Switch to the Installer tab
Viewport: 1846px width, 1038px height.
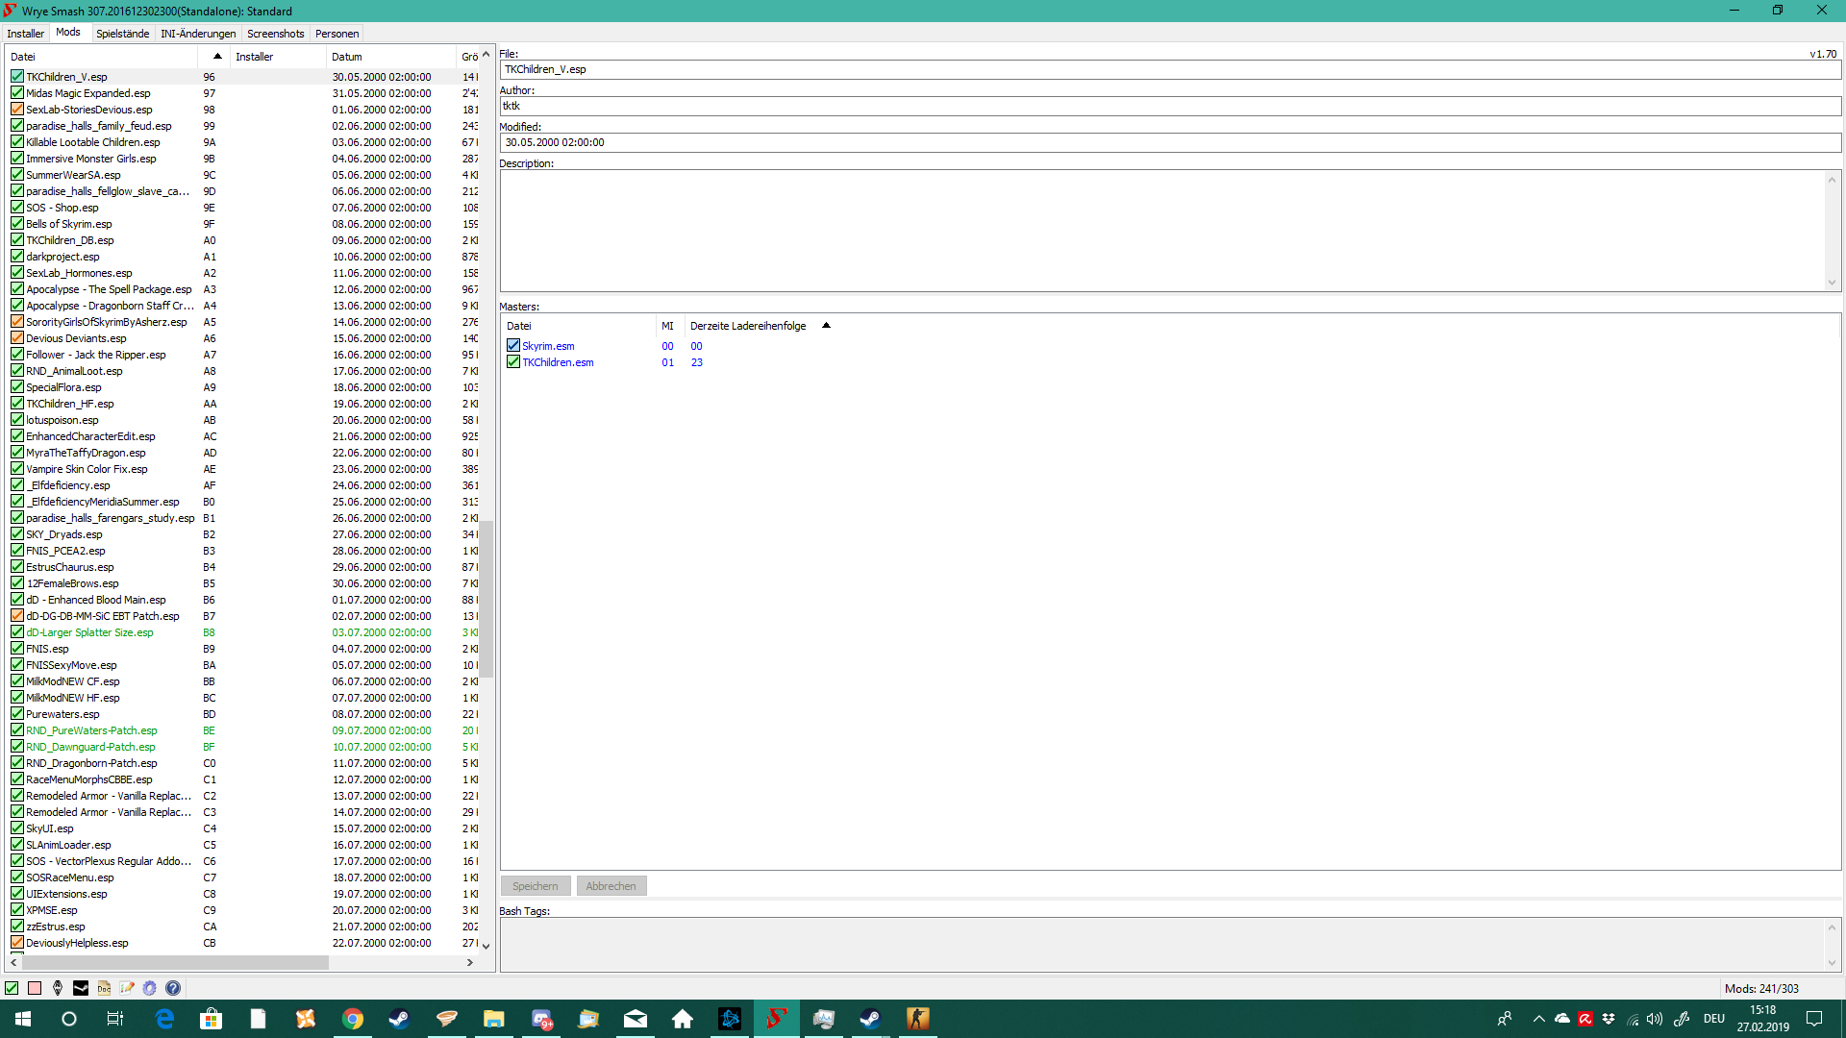tap(26, 34)
